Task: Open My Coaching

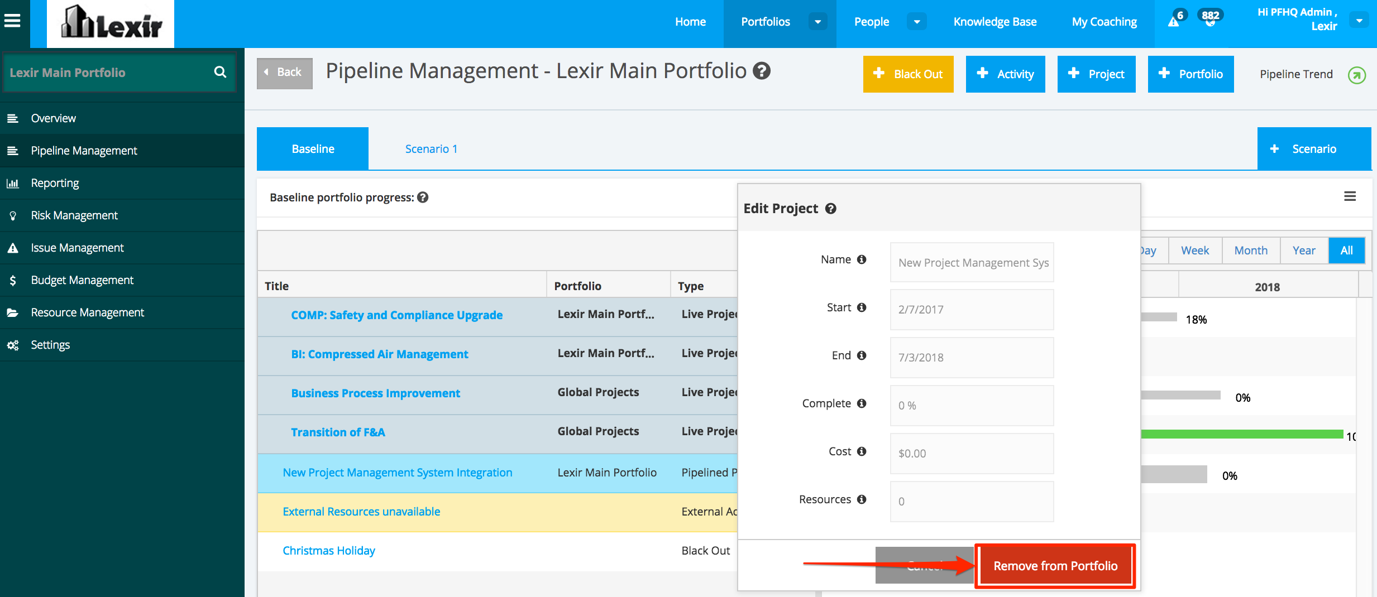Action: coord(1104,22)
